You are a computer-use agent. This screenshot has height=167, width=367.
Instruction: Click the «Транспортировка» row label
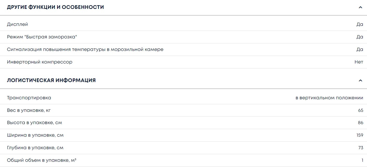(29, 98)
